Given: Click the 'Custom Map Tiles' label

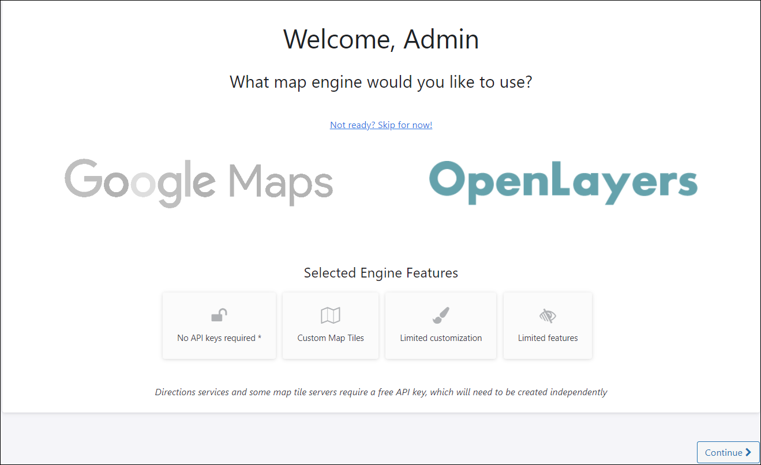Looking at the screenshot, I should coord(331,338).
